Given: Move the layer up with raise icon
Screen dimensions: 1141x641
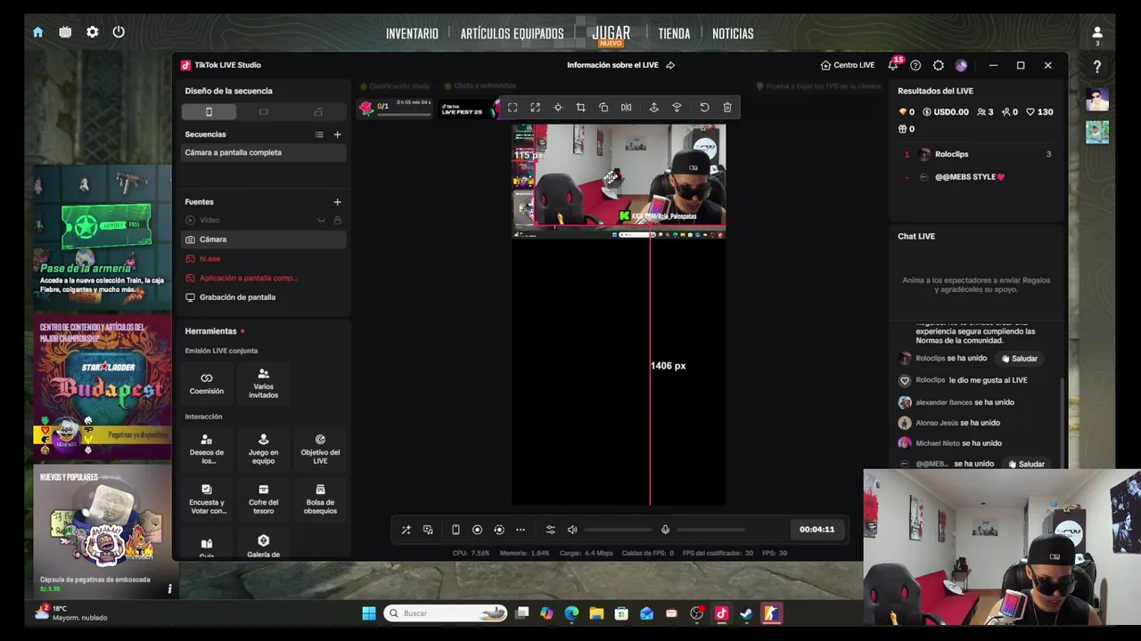Looking at the screenshot, I should click(653, 108).
